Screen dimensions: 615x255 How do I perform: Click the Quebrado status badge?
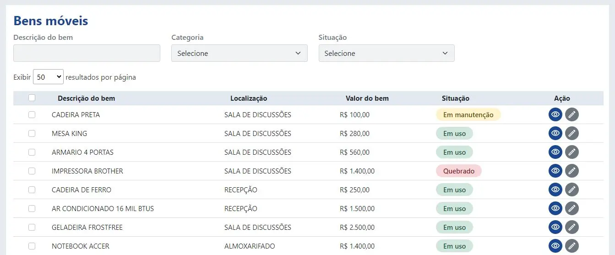[x=458, y=171]
